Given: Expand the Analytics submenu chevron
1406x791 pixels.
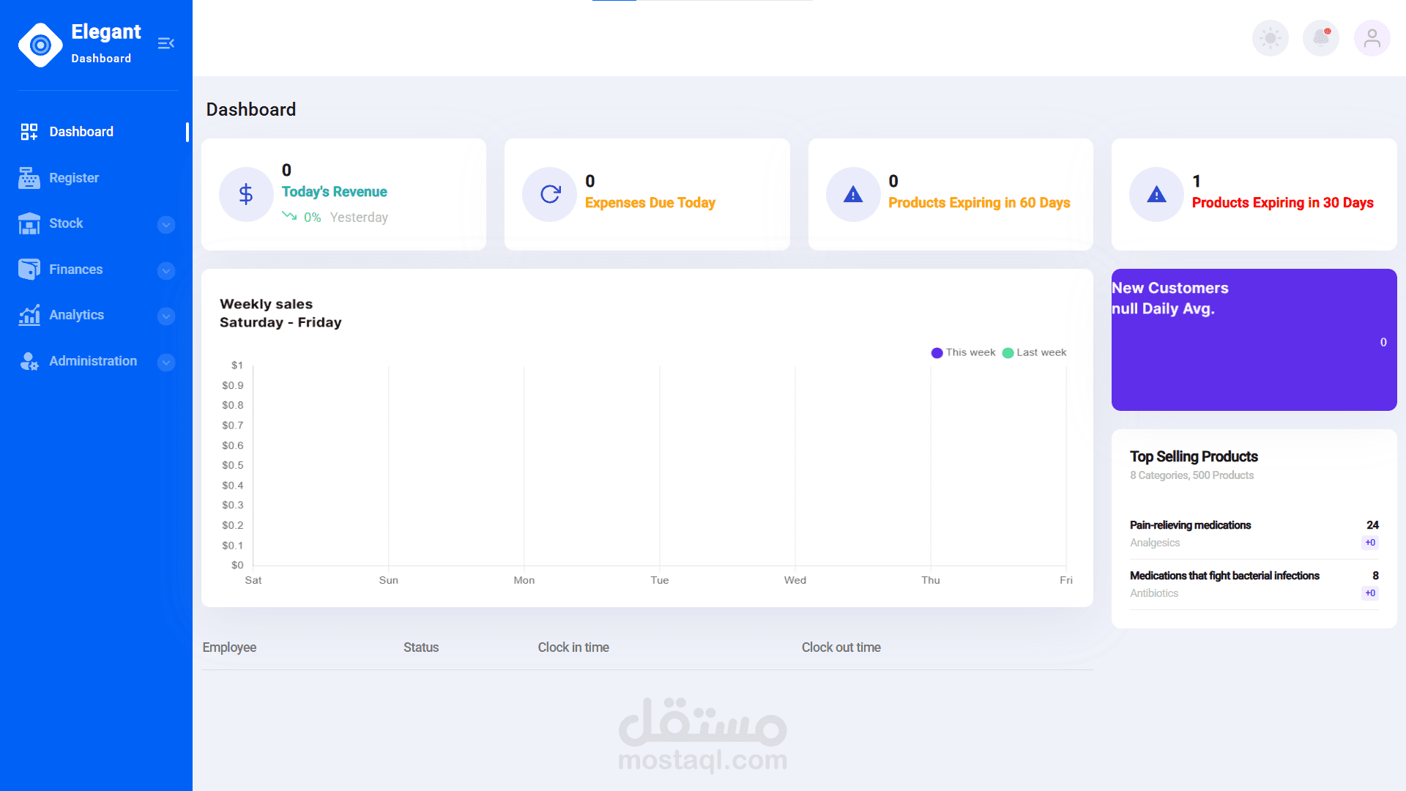Looking at the screenshot, I should click(x=166, y=316).
